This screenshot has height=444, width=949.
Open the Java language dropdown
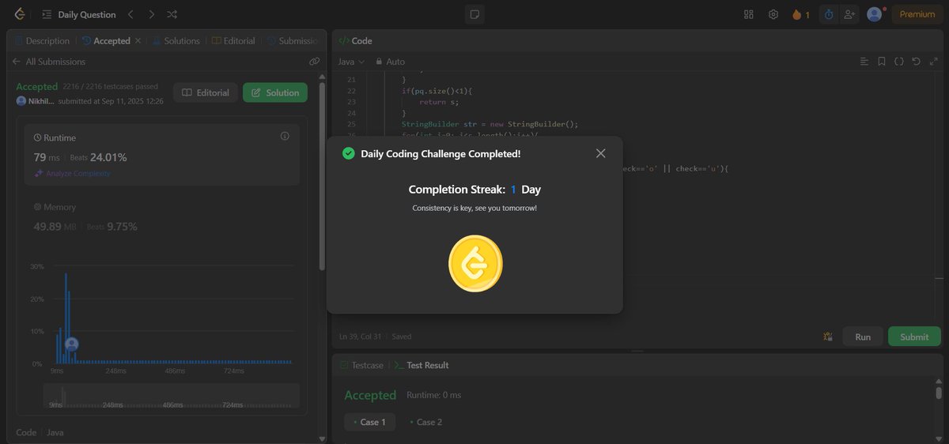(351, 62)
